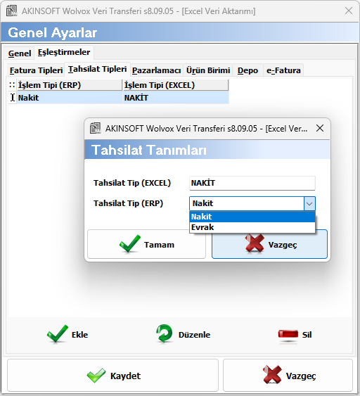The height and width of the screenshot is (396, 360).
Task: Close the Tahsilat Tanımları dialog
Action: (320, 128)
